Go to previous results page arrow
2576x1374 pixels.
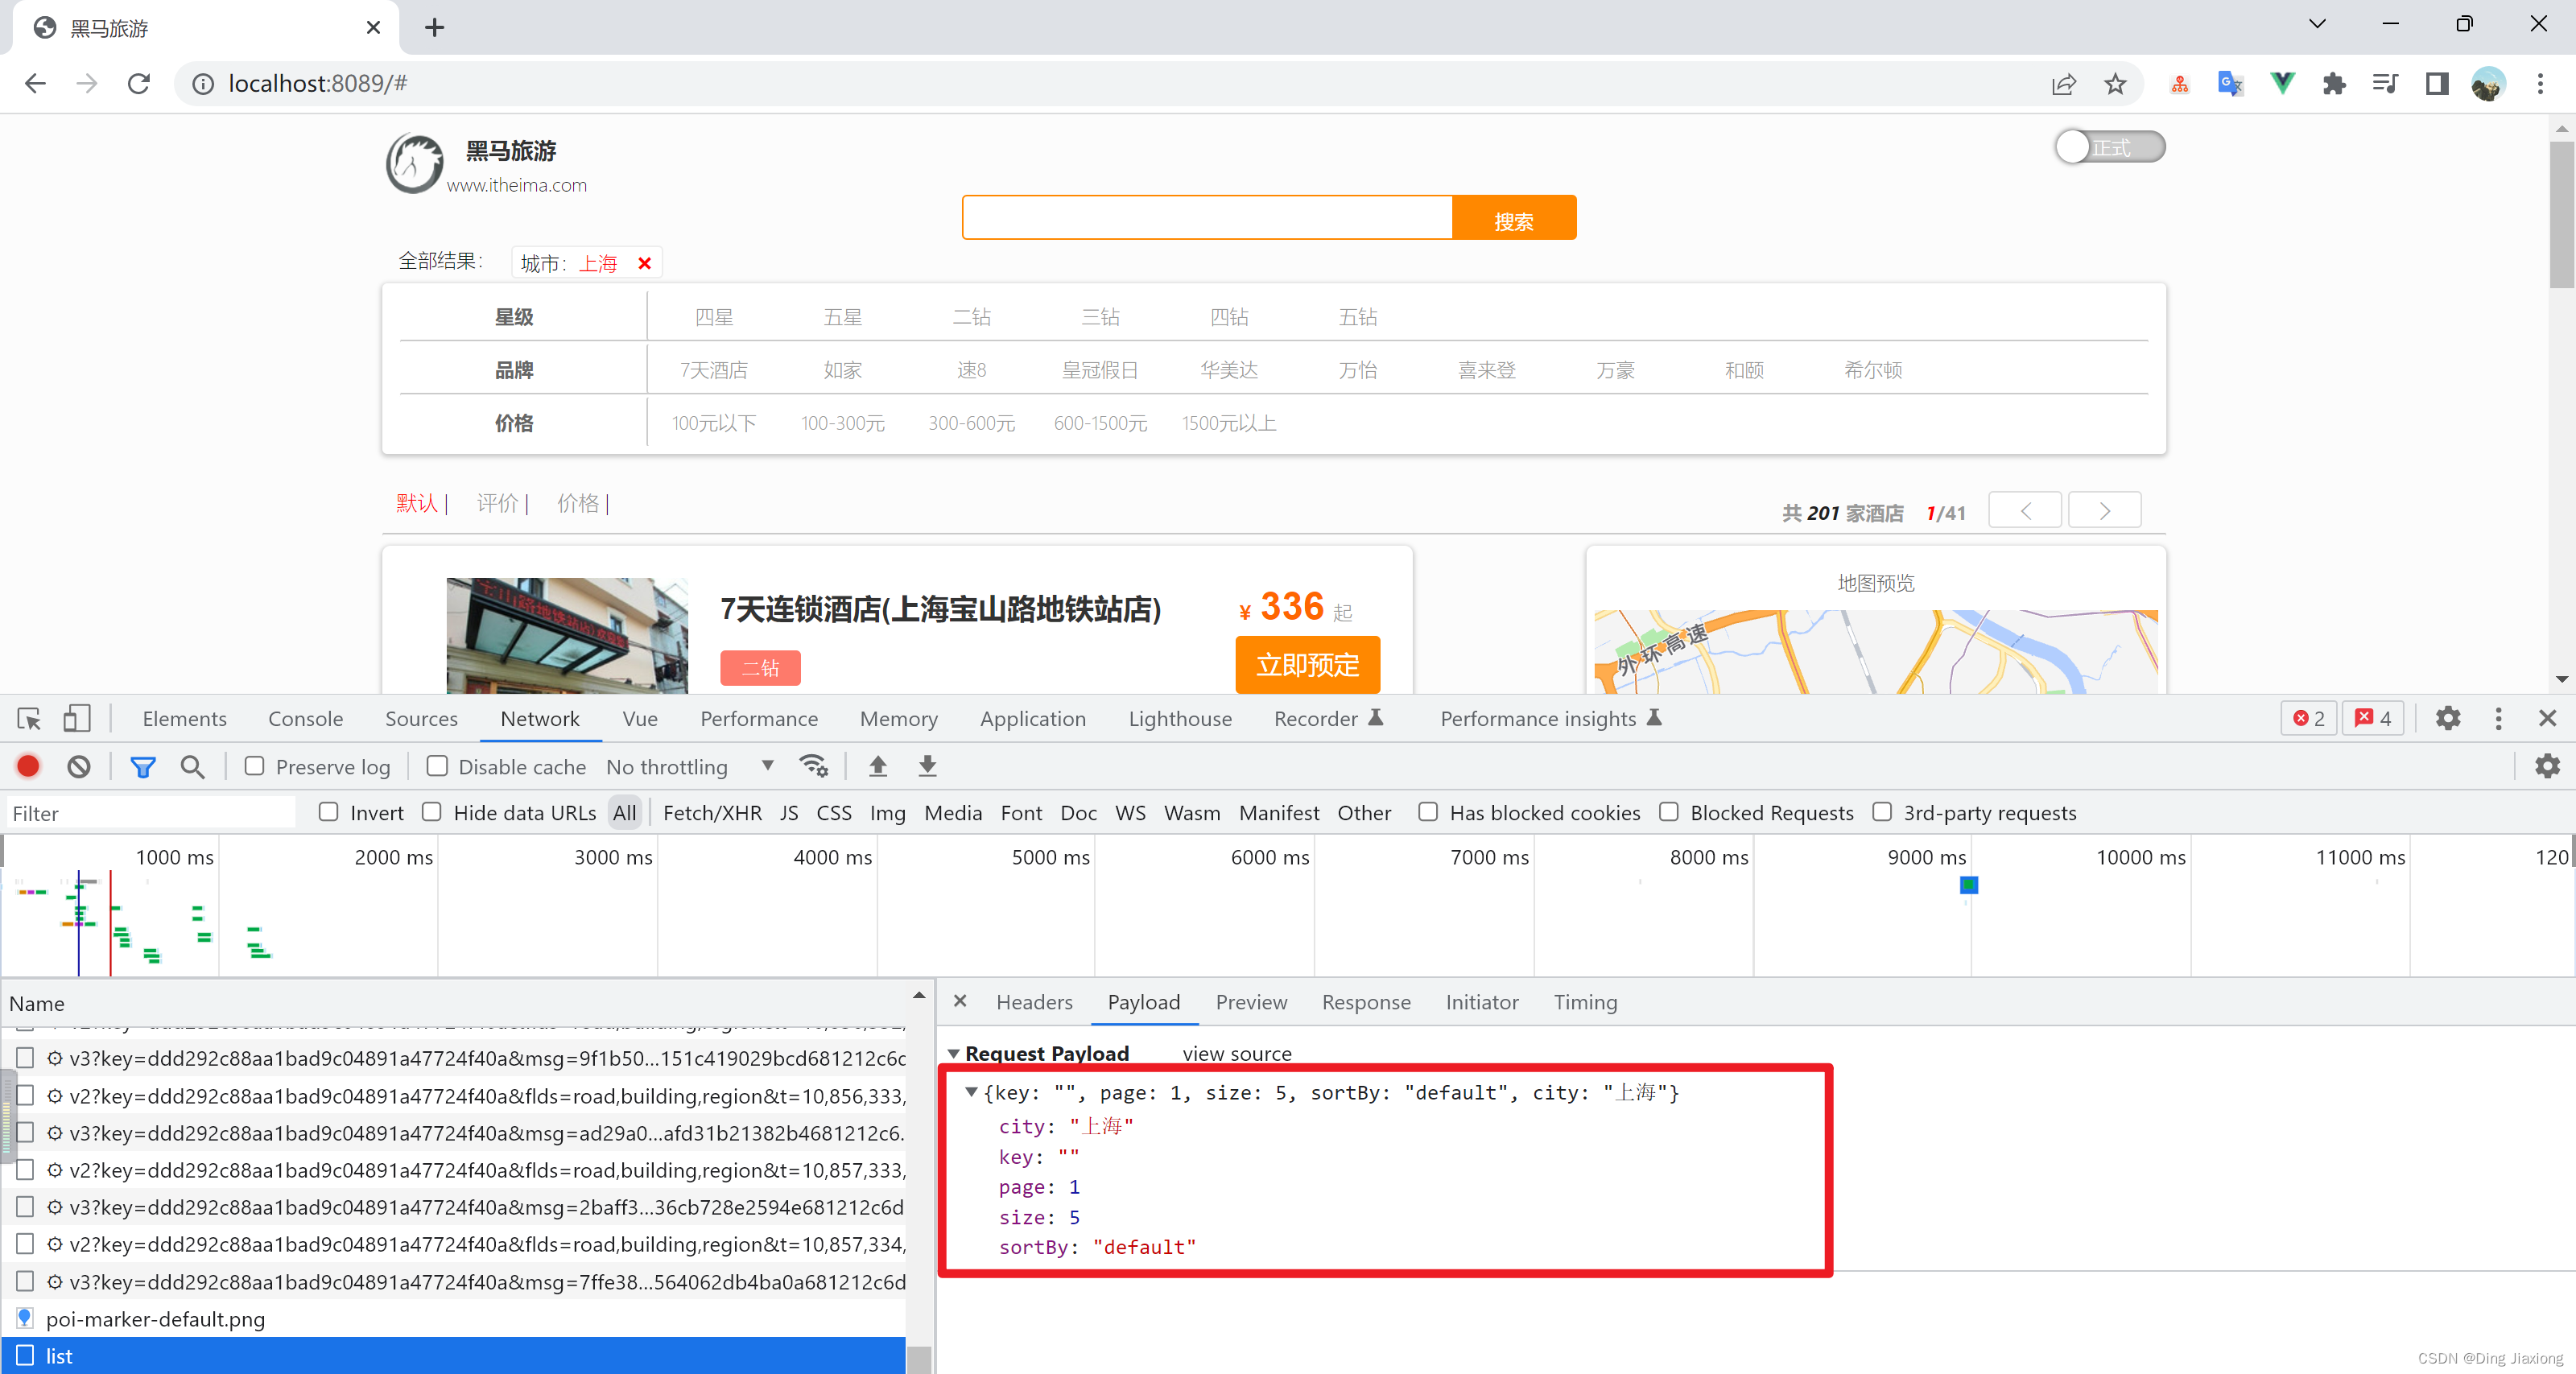click(2025, 510)
